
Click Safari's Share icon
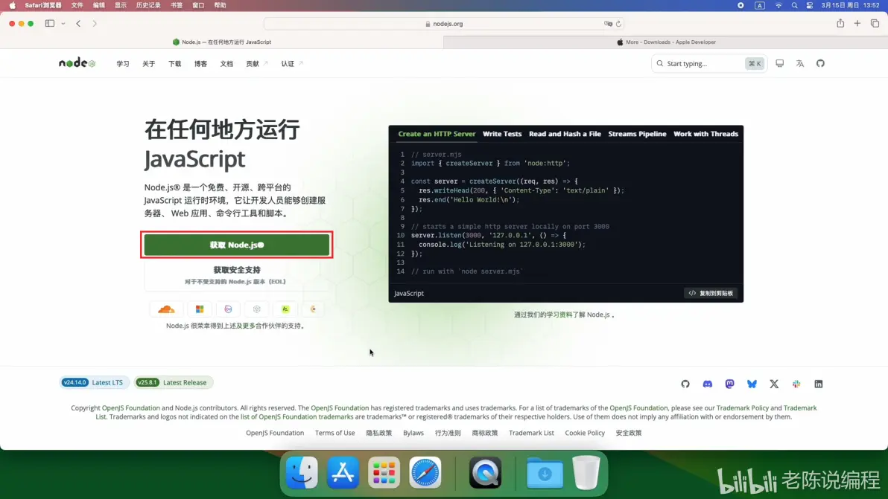840,23
